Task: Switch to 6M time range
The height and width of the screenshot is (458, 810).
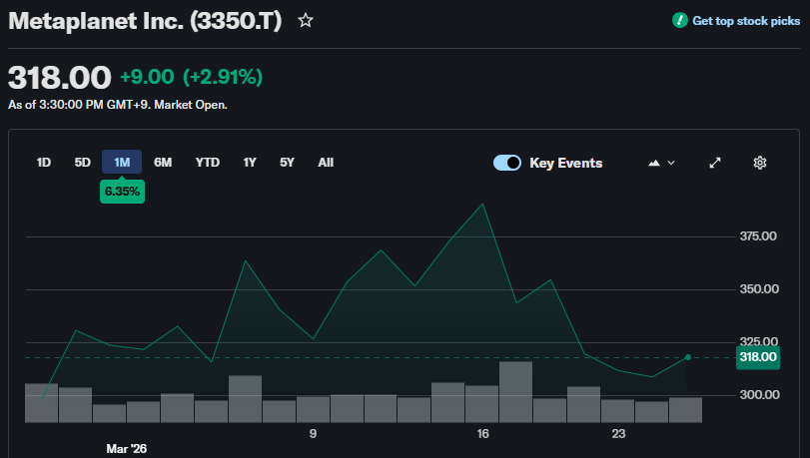Action: point(163,163)
